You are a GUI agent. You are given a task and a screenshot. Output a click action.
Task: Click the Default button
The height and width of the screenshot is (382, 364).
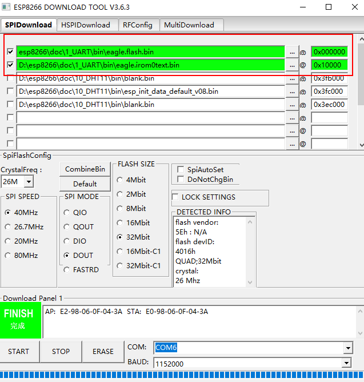tap(85, 184)
